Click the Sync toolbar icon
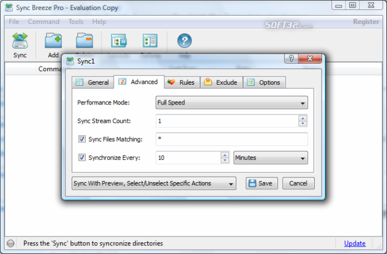This screenshot has height=254, width=387. click(x=20, y=41)
